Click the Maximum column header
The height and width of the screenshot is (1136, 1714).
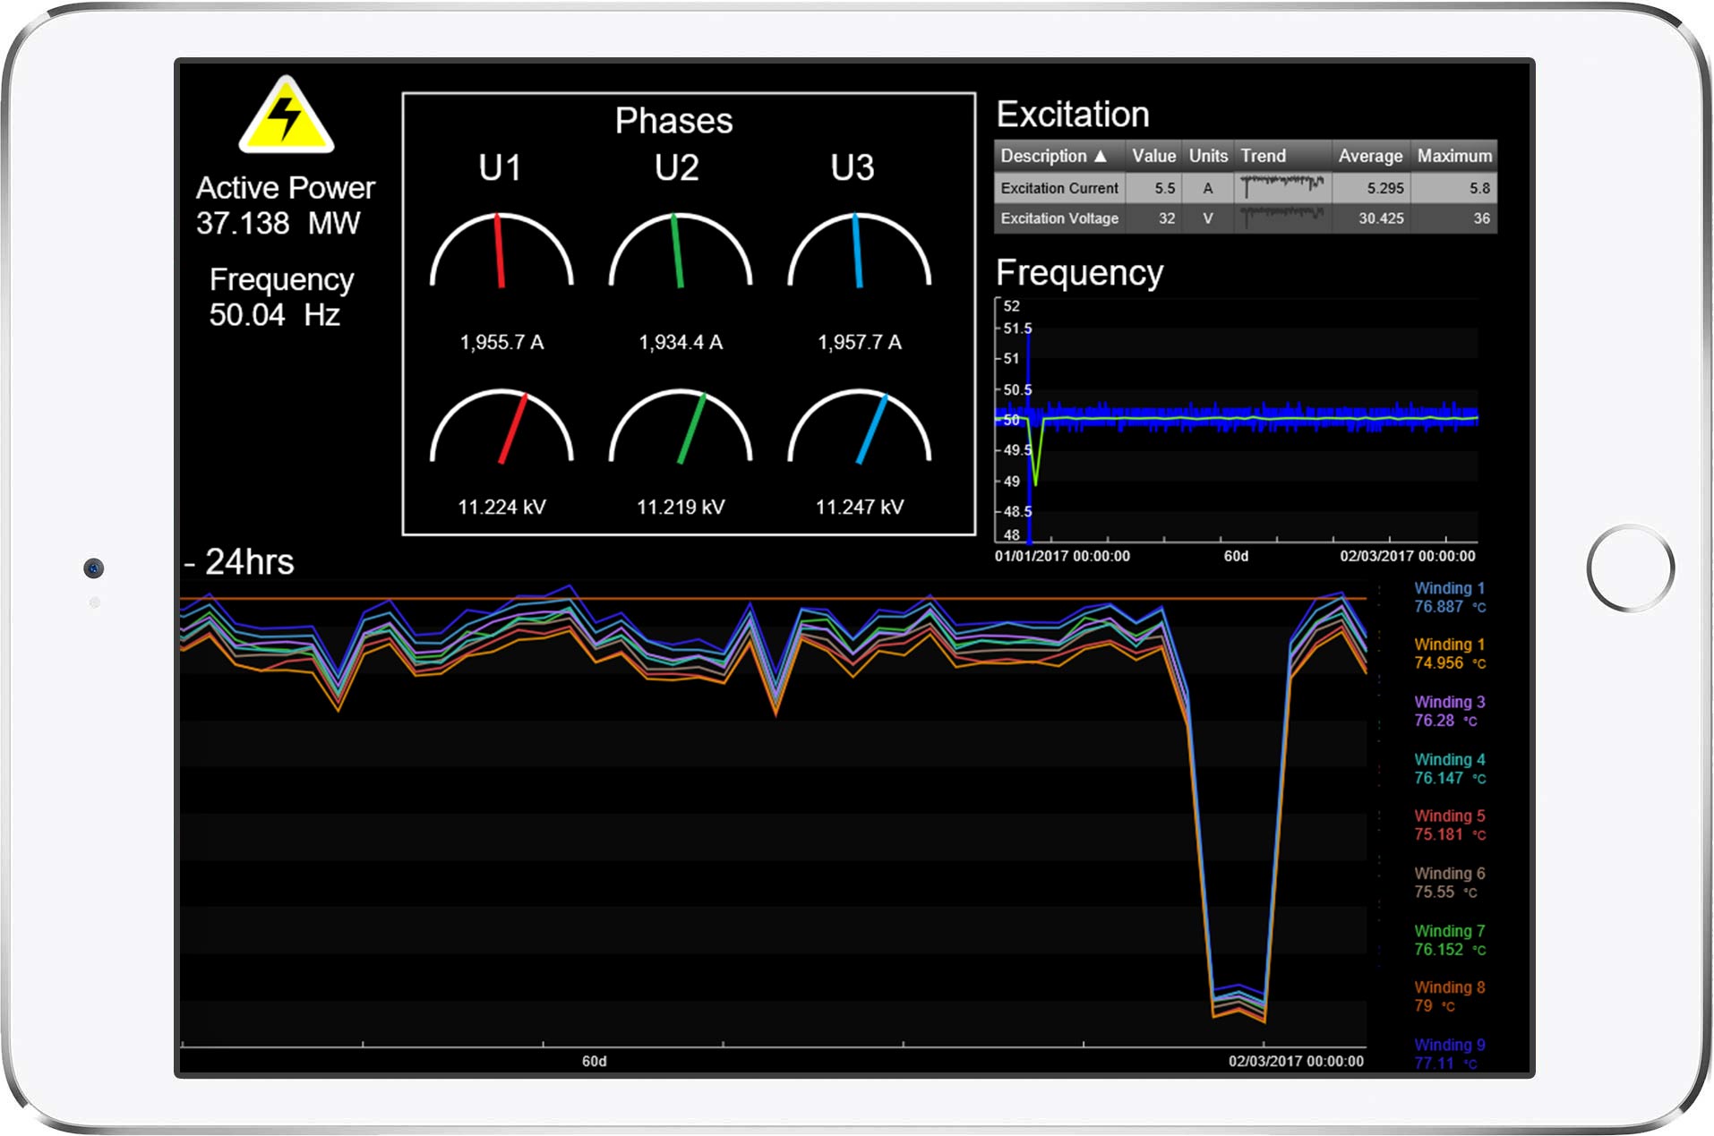coord(1454,156)
